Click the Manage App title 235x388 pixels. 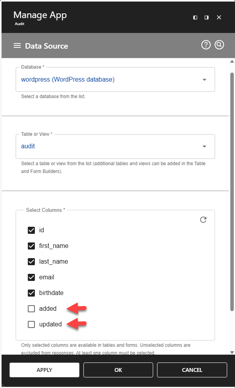[40, 15]
